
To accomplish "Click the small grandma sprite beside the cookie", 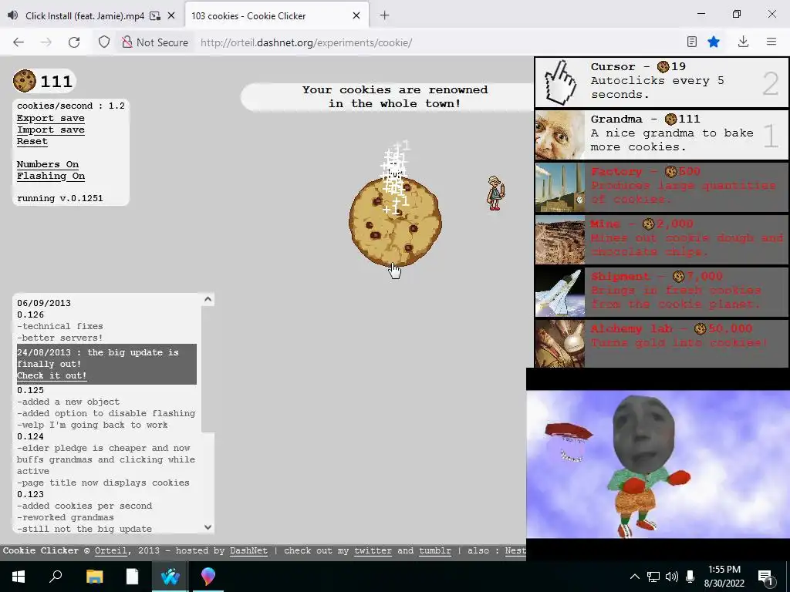I will [x=495, y=193].
